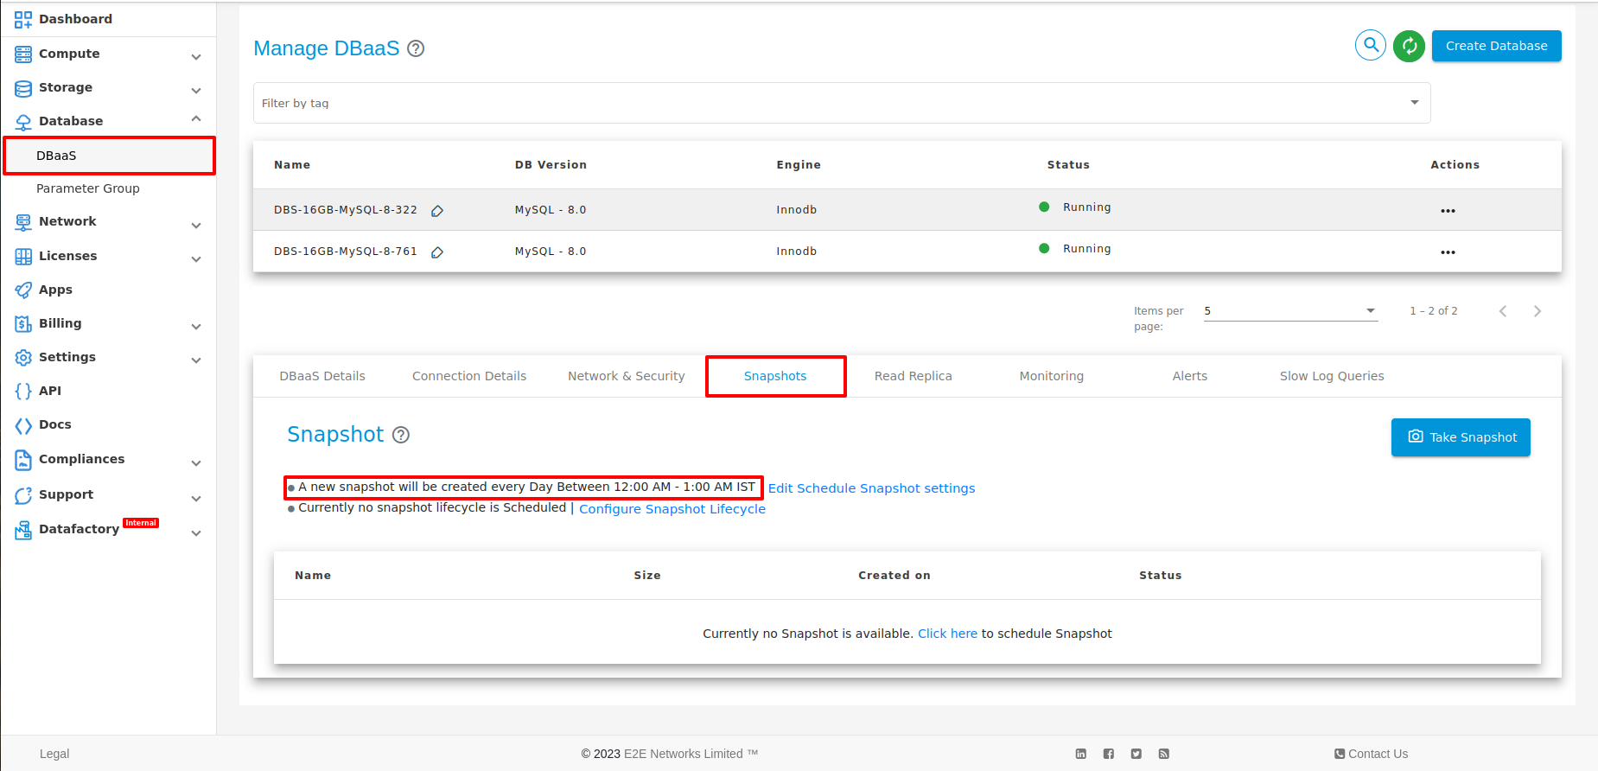Image resolution: width=1598 pixels, height=771 pixels.
Task: Open the Twitter footer icon
Action: tap(1136, 754)
